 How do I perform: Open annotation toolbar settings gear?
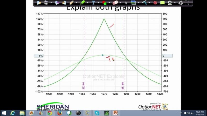(x=181, y=3)
